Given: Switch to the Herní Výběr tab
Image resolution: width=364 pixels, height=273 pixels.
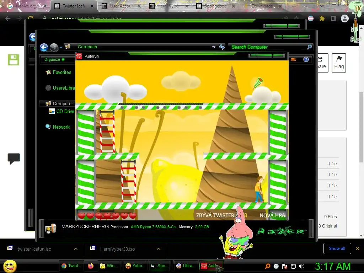Looking at the screenshot, I should pyautogui.click(x=169, y=6).
